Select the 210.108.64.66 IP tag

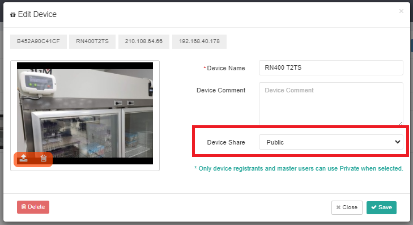click(144, 41)
